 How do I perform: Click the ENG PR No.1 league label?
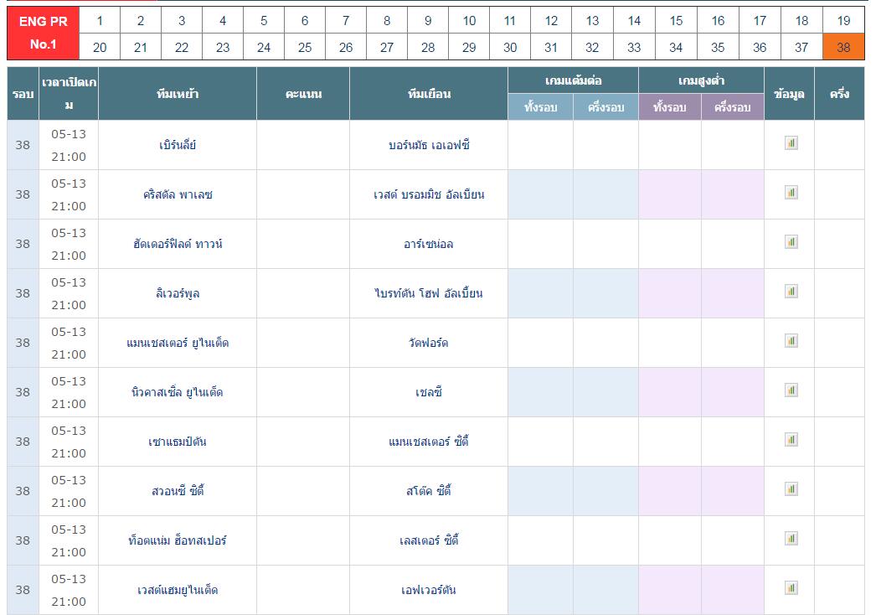(43, 33)
